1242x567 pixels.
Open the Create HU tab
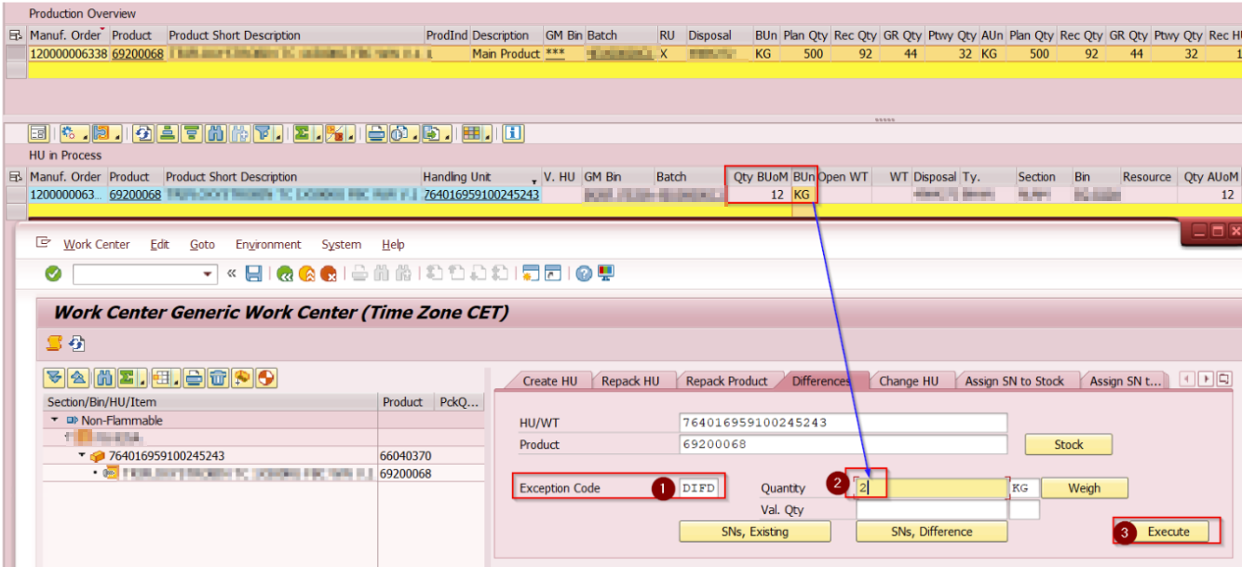[549, 381]
